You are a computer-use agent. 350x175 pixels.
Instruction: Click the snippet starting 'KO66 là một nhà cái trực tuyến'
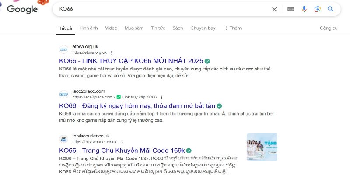coord(165,72)
